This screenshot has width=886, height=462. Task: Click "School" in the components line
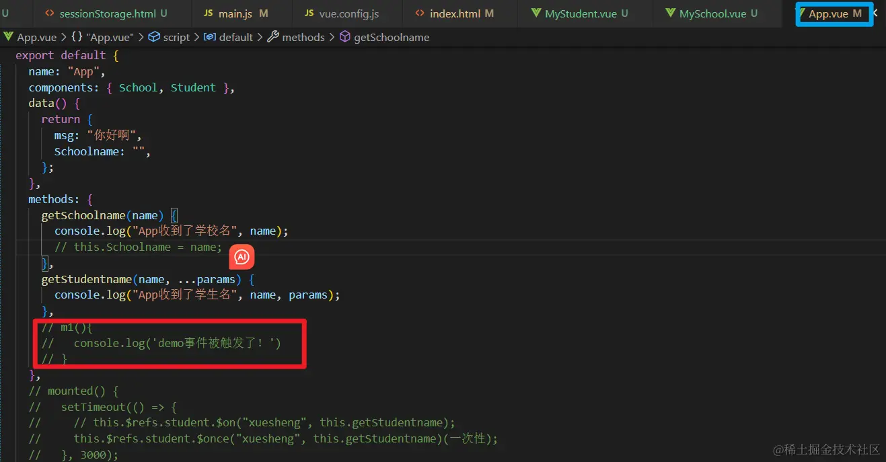138,87
